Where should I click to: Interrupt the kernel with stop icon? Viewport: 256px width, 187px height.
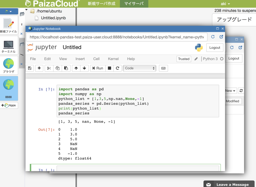coord(109,68)
